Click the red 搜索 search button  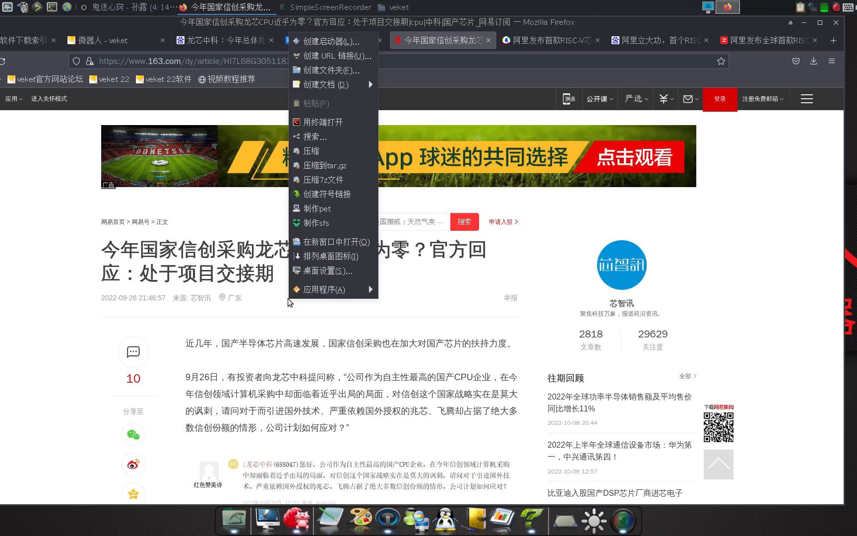(x=464, y=222)
